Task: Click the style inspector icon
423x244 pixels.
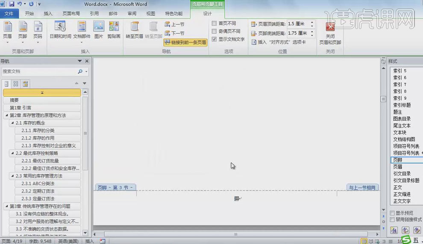Action: click(x=405, y=230)
